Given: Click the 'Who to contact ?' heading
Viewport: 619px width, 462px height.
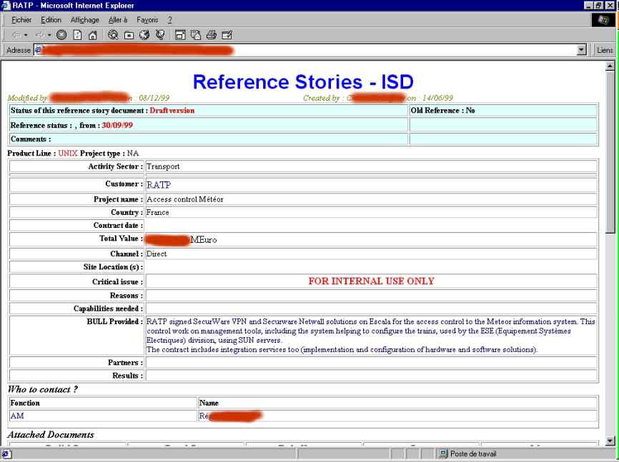Looking at the screenshot, I should pyautogui.click(x=43, y=389).
